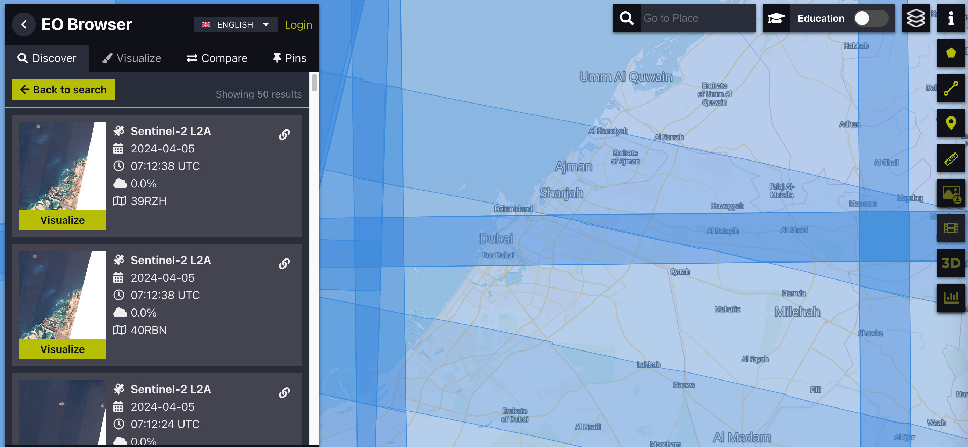Image resolution: width=968 pixels, height=447 pixels.
Task: Collapse the sidebar with the back chevron
Action: tap(24, 24)
